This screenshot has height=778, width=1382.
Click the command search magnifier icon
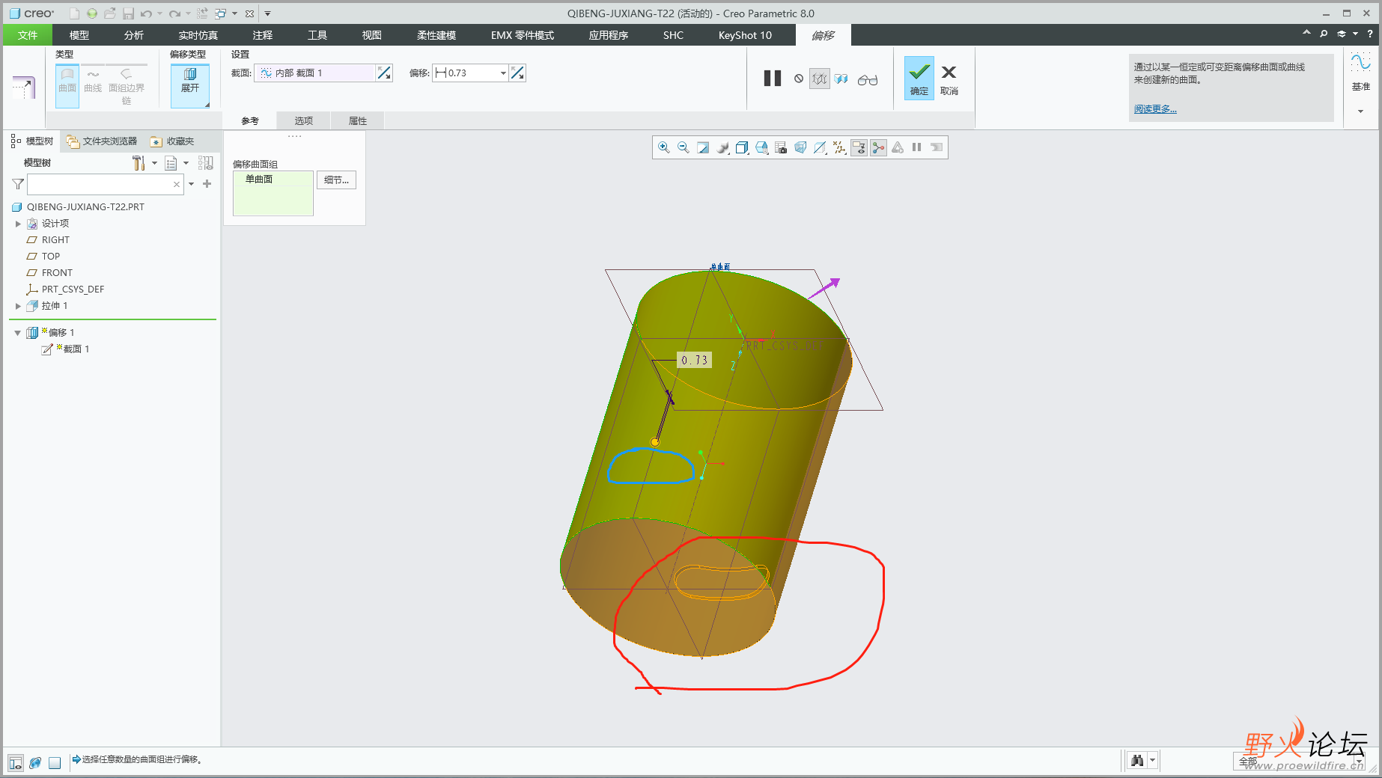1324,34
